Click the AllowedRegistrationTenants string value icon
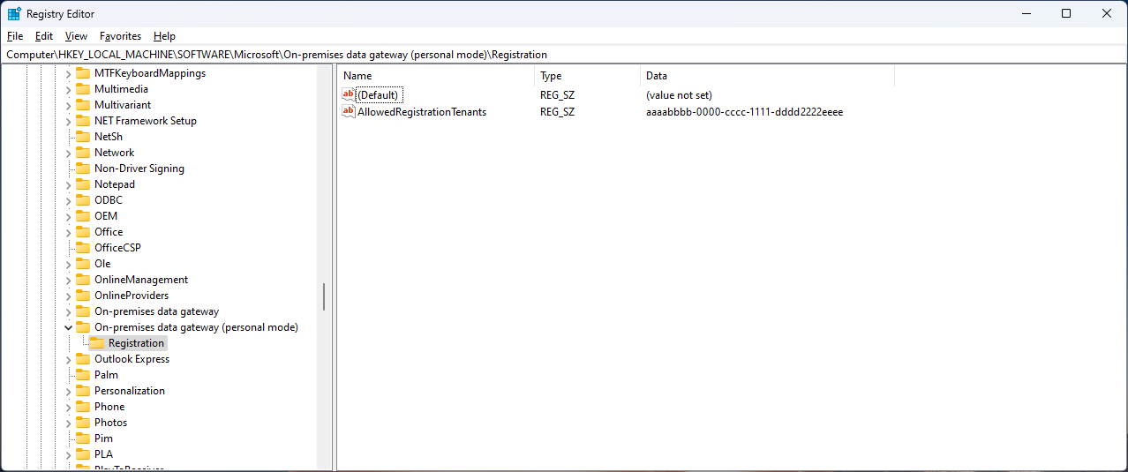Viewport: 1128px width, 472px height. pyautogui.click(x=349, y=112)
